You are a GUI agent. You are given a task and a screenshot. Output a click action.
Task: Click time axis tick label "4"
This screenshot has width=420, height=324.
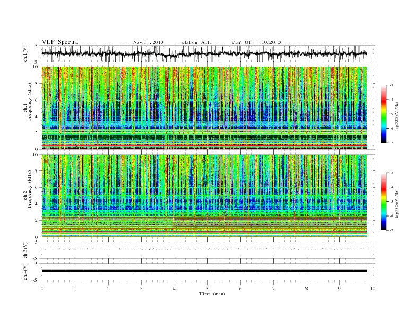pos(174,289)
